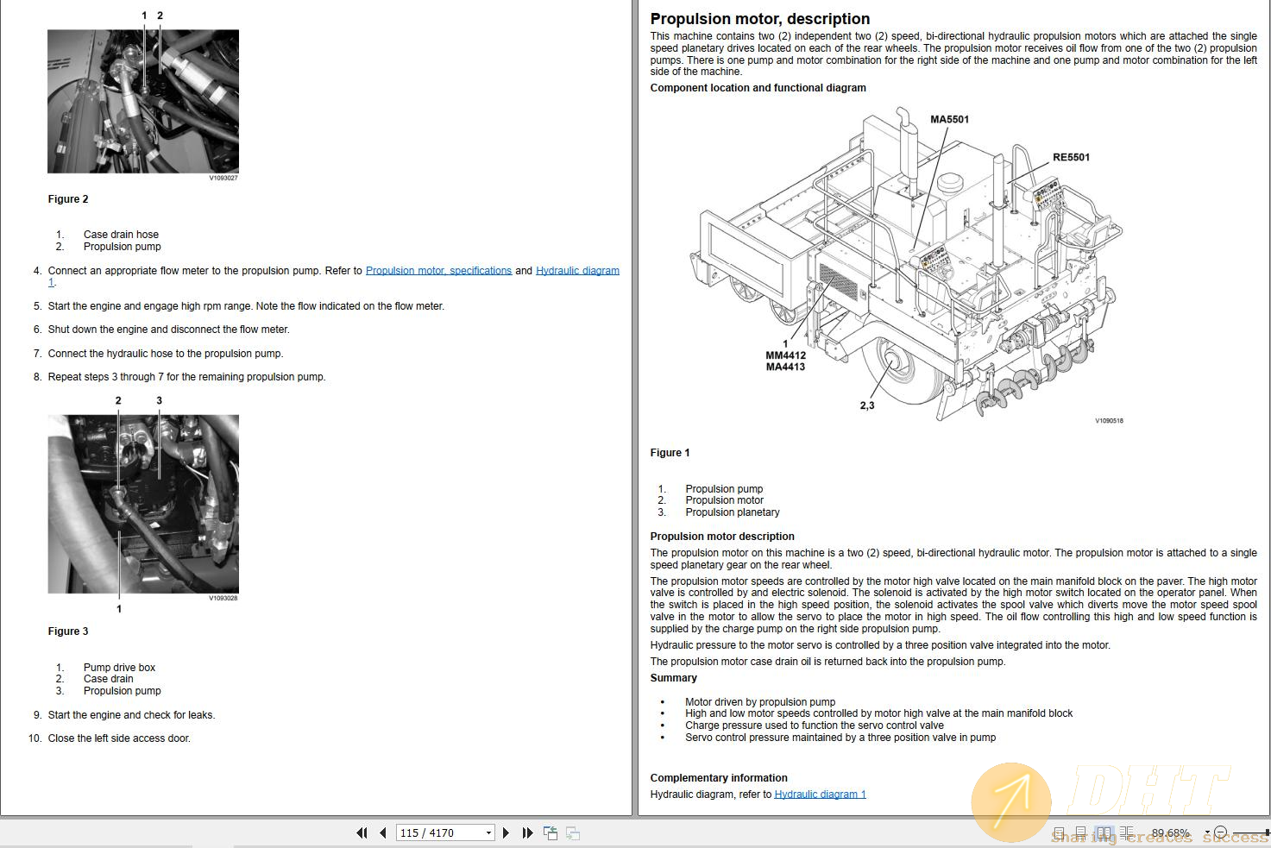Select continuous facing view mode
The height and width of the screenshot is (848, 1271).
tap(1127, 832)
